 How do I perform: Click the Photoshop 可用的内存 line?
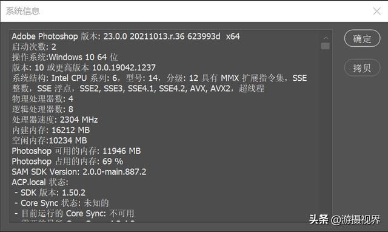coord(76,151)
